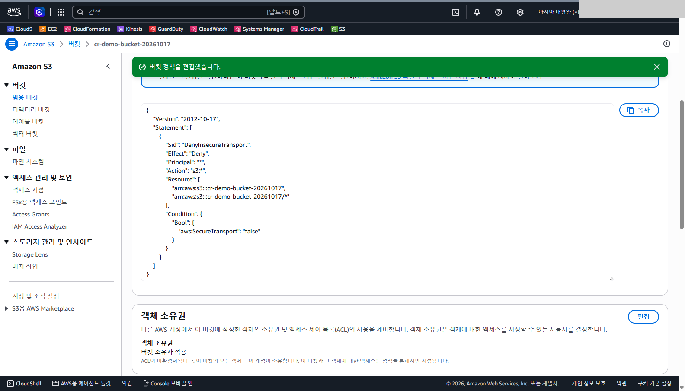Screen dimensions: 685x391
Task: Open the S3 shortcut in favorites bar
Action: [338, 29]
